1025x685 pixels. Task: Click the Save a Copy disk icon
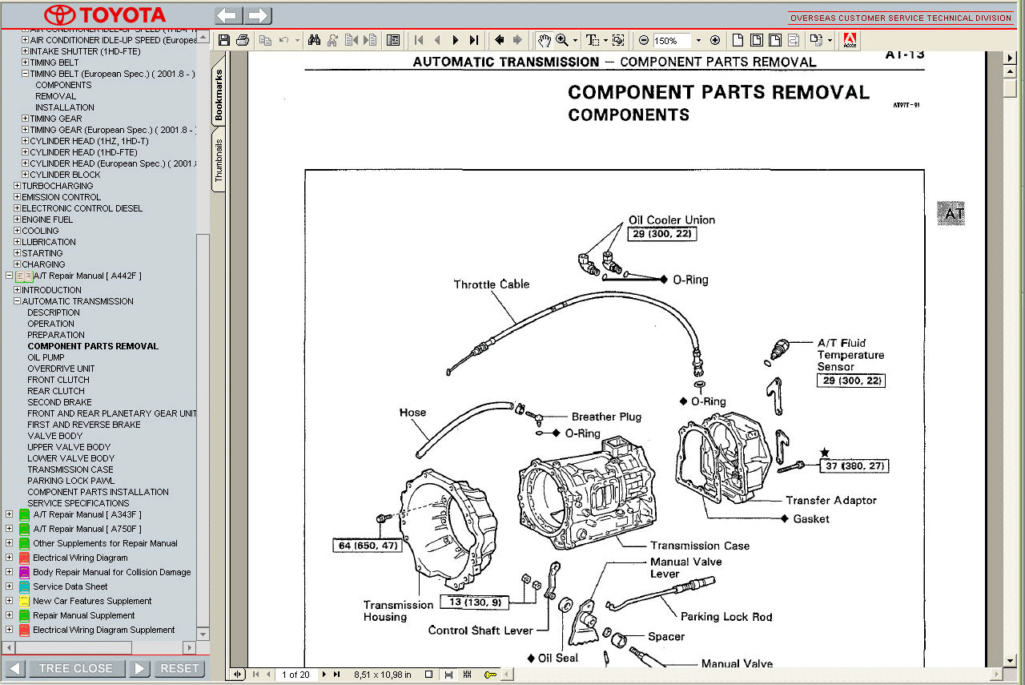click(x=224, y=40)
